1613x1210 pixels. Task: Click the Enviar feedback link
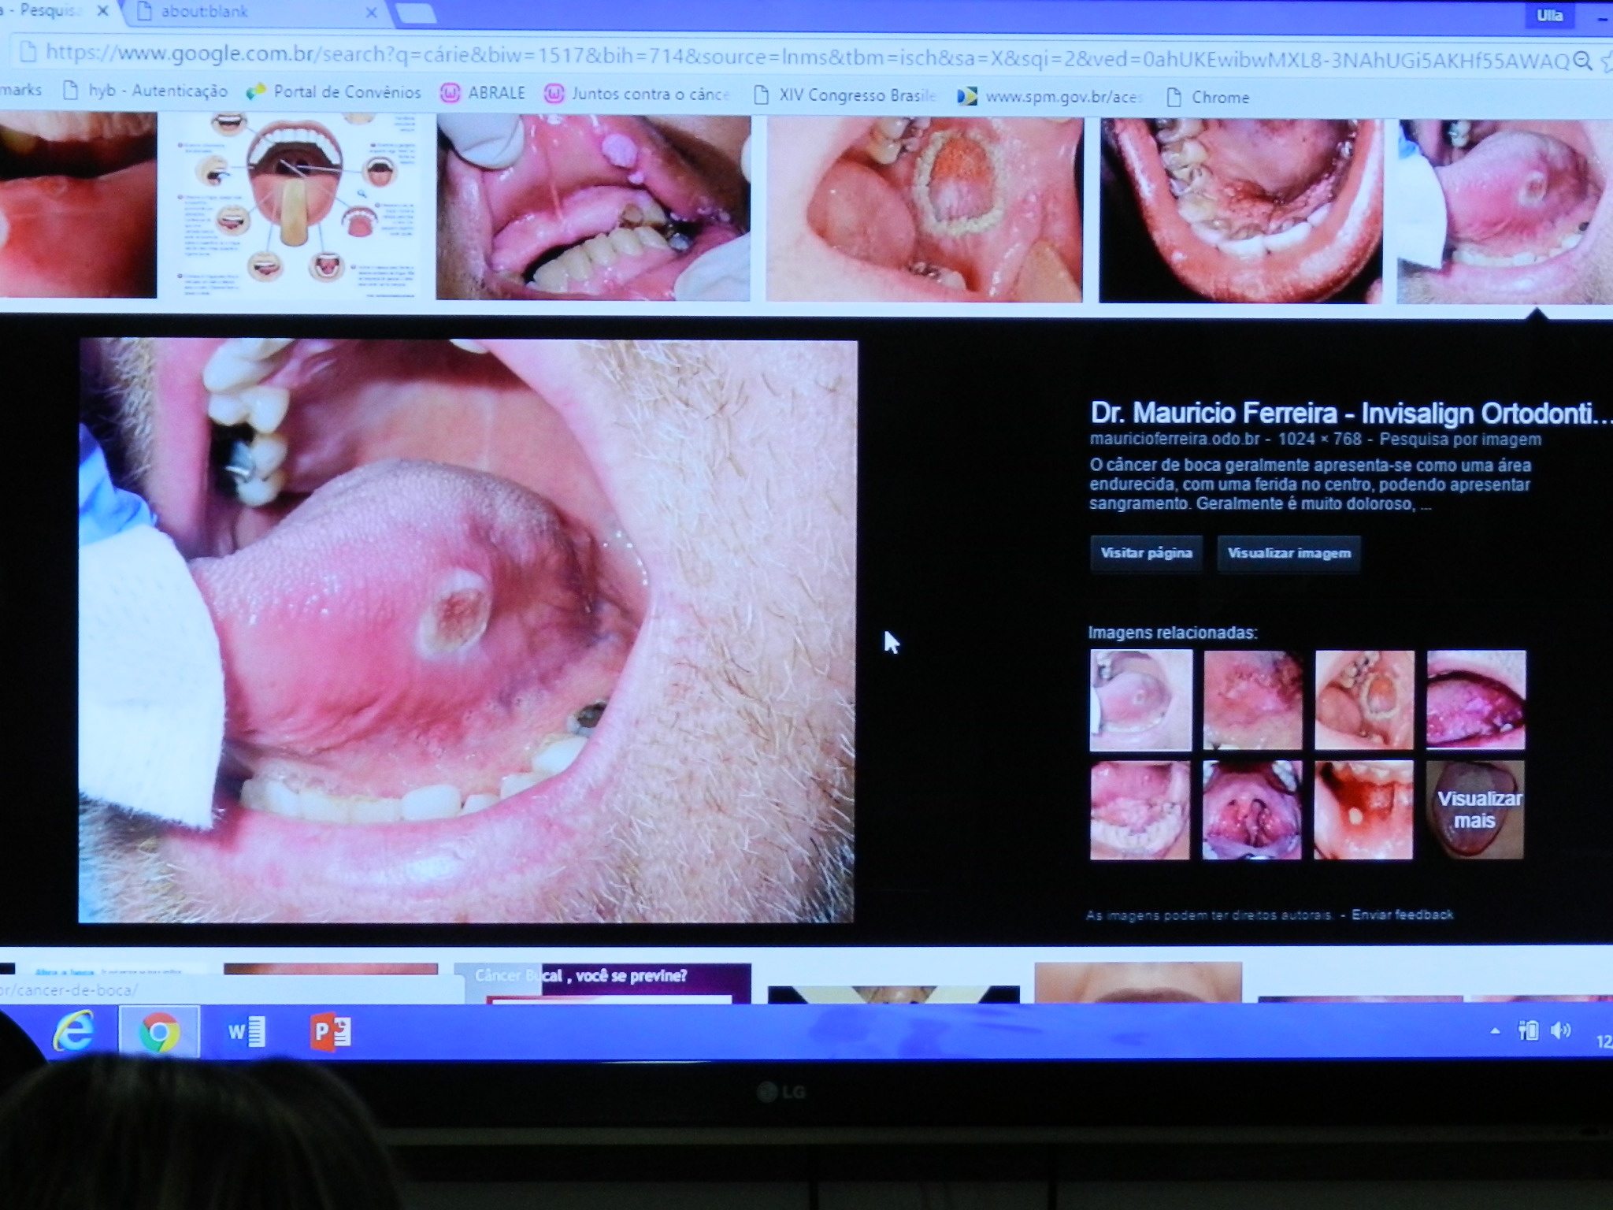tap(1402, 915)
